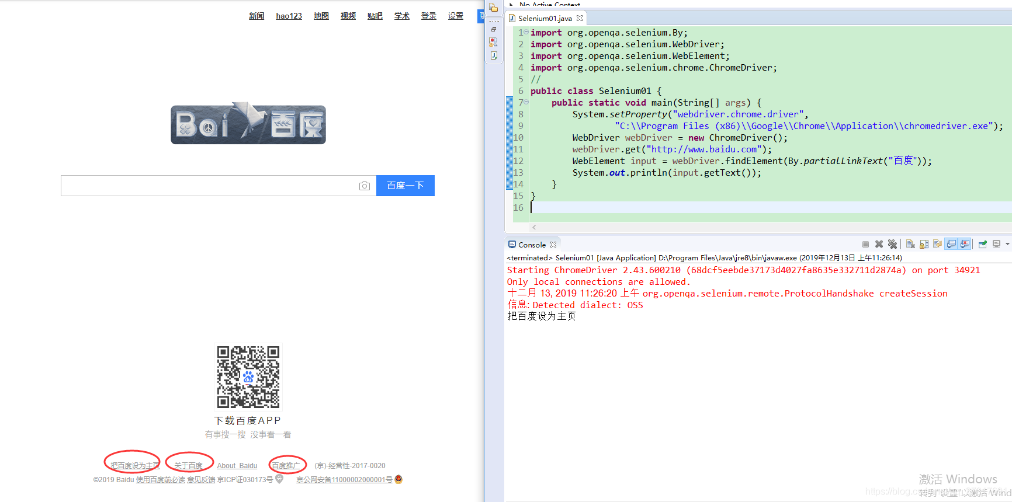Open the 意见反馈 feedback link
Image resolution: width=1012 pixels, height=502 pixels.
tap(201, 480)
